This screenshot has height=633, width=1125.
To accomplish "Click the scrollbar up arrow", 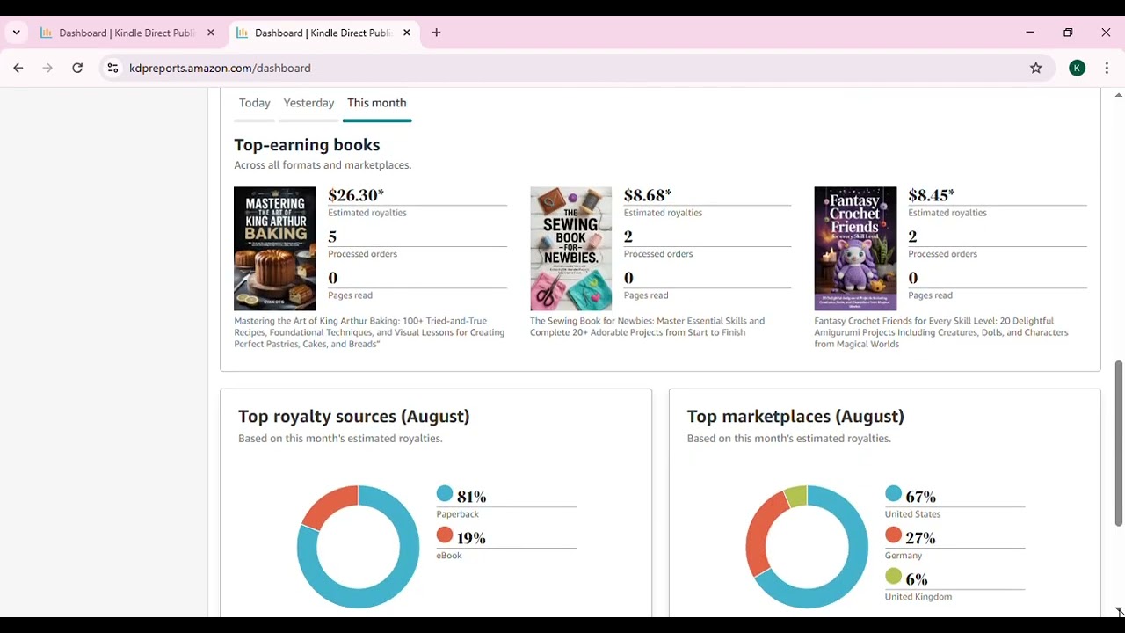I will coord(1119,94).
